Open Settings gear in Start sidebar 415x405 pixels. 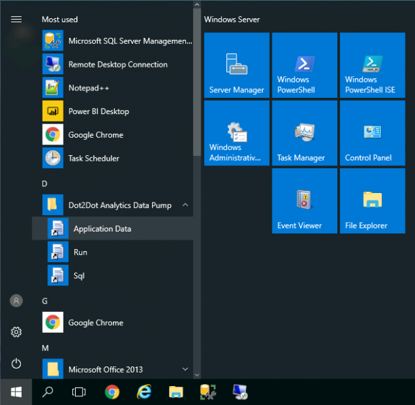pos(16,332)
